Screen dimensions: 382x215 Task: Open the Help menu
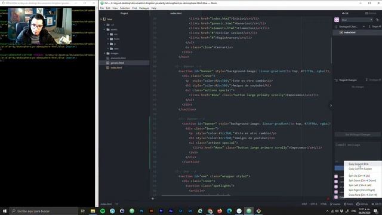point(154,8)
